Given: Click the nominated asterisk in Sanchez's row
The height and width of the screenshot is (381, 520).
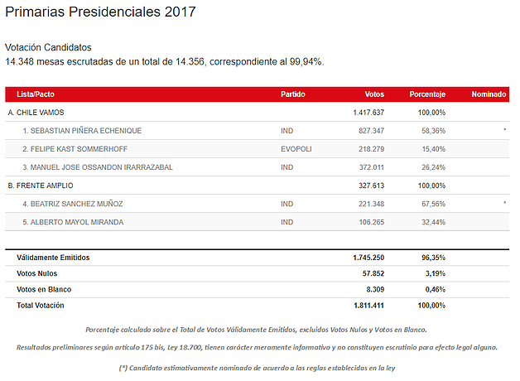Looking at the screenshot, I should 504,204.
